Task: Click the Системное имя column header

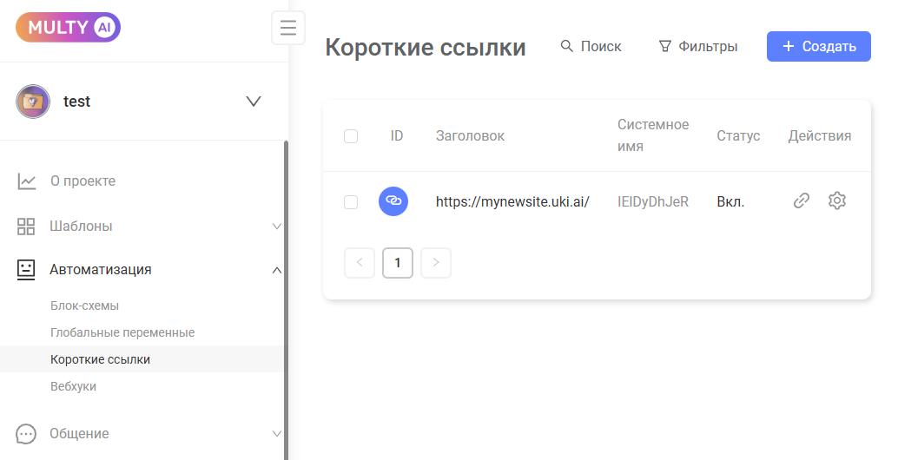Action: [653, 135]
